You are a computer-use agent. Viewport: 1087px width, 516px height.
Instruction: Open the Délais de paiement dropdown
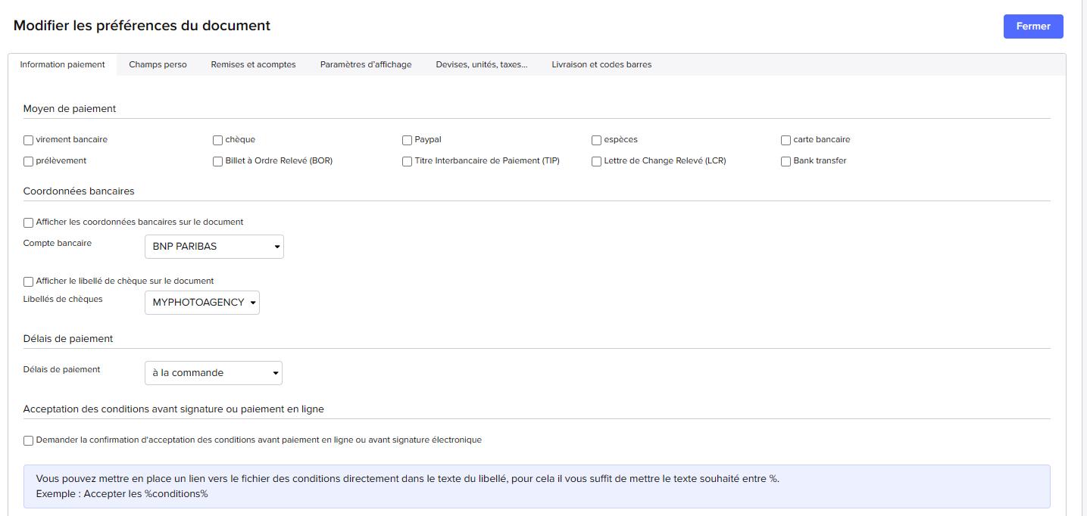tap(213, 373)
